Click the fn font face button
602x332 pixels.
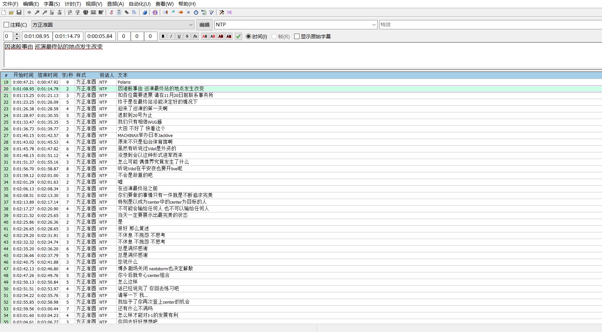pos(195,36)
